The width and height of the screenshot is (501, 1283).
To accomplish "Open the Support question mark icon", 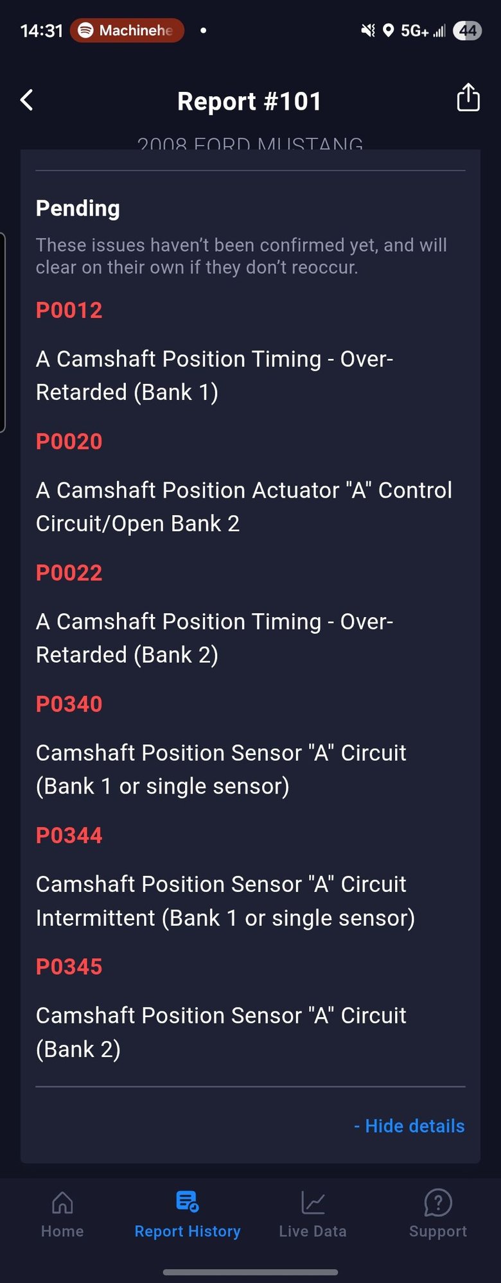I will [438, 1202].
